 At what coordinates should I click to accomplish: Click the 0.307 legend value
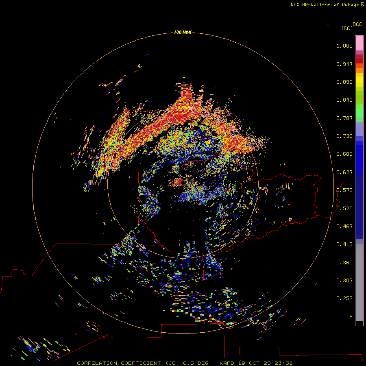[344, 281]
